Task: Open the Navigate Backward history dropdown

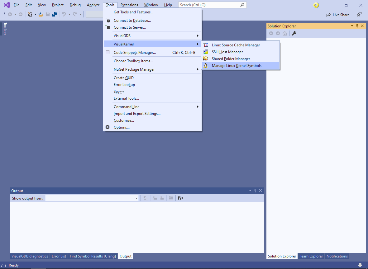Action: [15, 15]
